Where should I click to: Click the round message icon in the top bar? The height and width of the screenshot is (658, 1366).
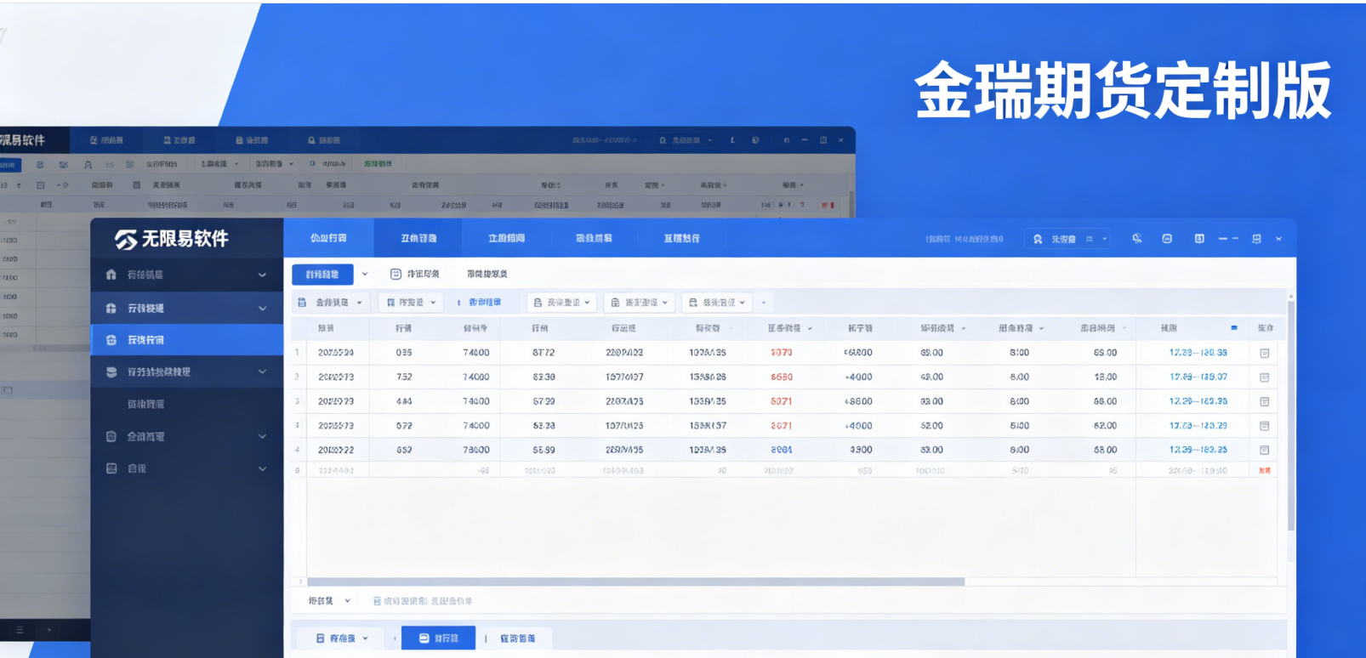1167,239
